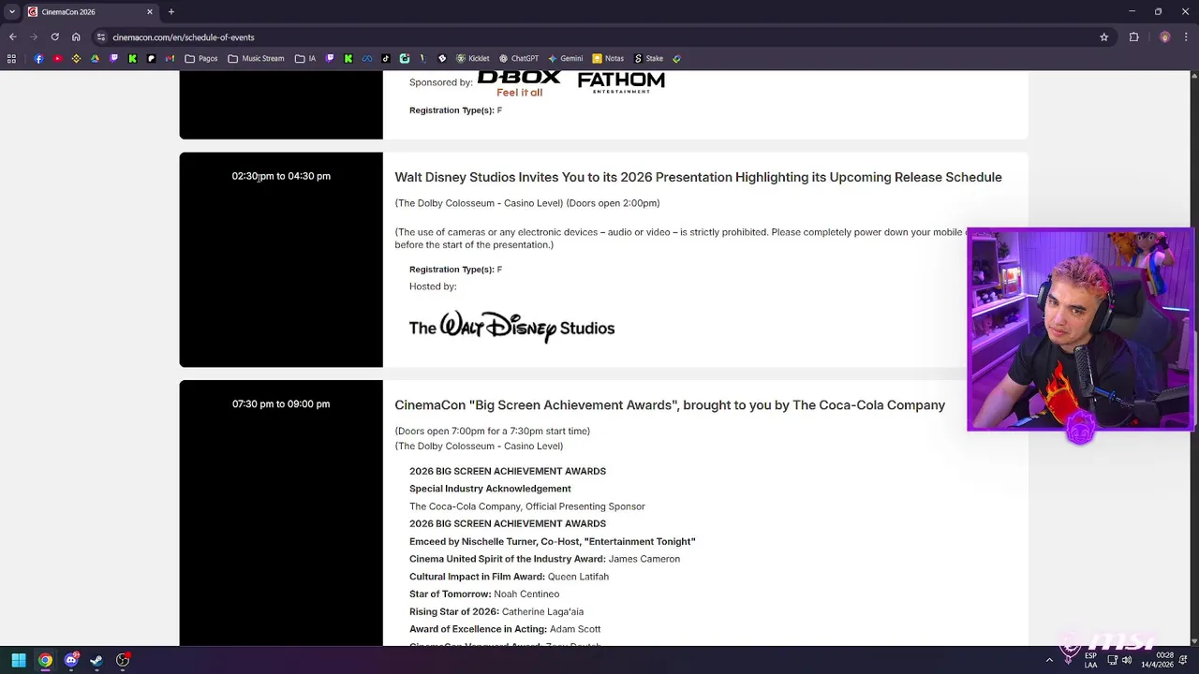The image size is (1199, 674).
Task: Click the Nischelle Turner emcee line
Action: click(x=553, y=541)
